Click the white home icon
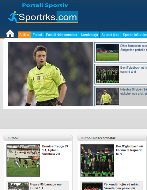Image resolution: width=147 pixels, height=190 pixels. pos(10,33)
